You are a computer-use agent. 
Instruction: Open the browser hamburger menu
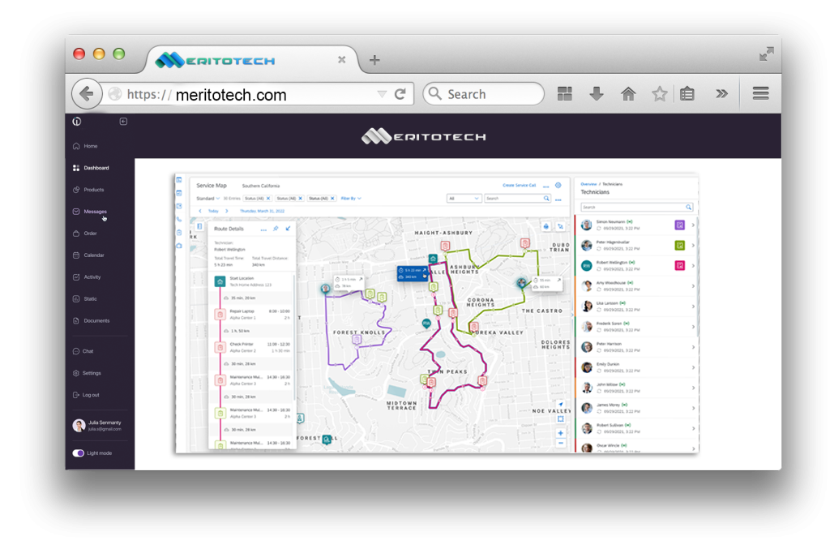click(760, 94)
